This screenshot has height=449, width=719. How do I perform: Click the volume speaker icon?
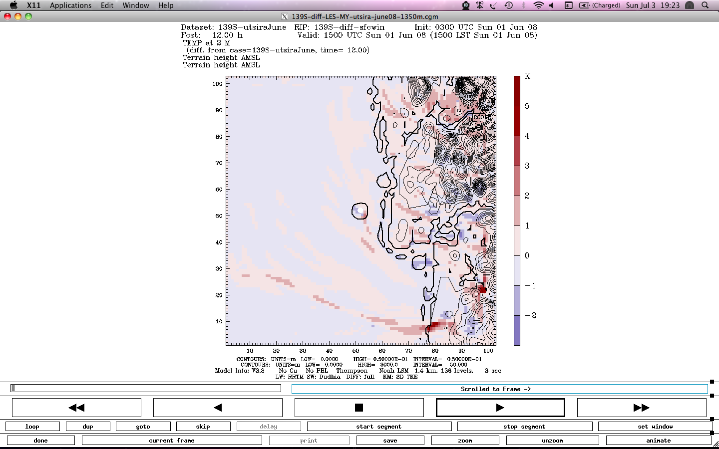click(552, 5)
